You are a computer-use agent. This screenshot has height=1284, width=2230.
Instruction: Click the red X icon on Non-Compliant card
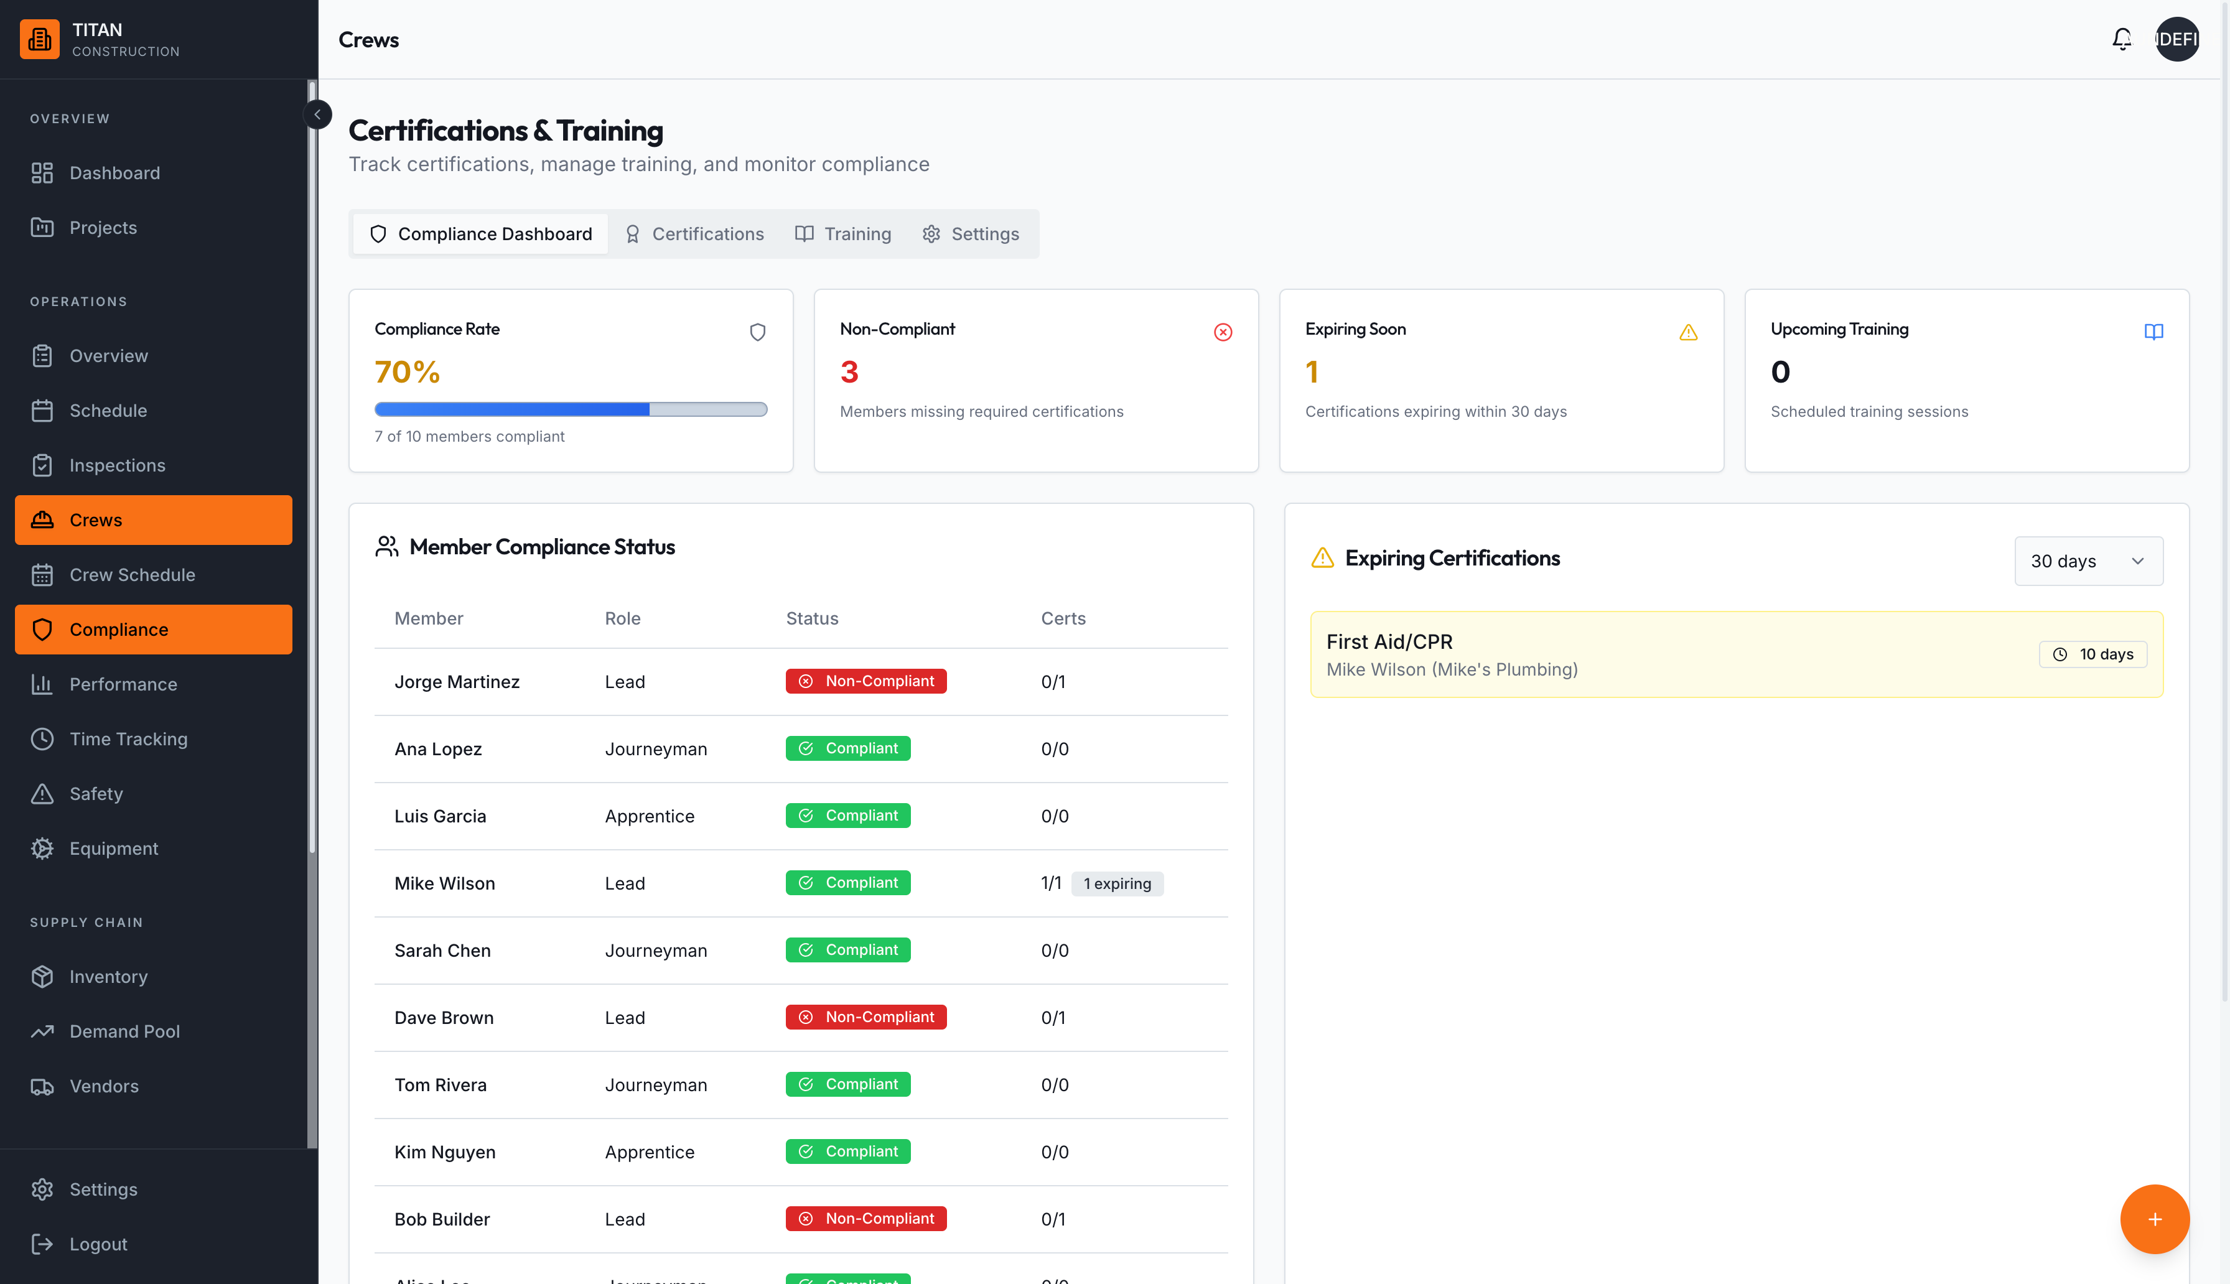tap(1223, 332)
